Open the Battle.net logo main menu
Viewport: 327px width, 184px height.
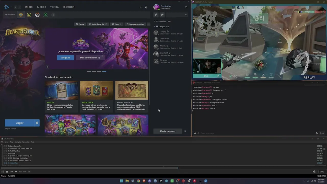tap(7, 7)
